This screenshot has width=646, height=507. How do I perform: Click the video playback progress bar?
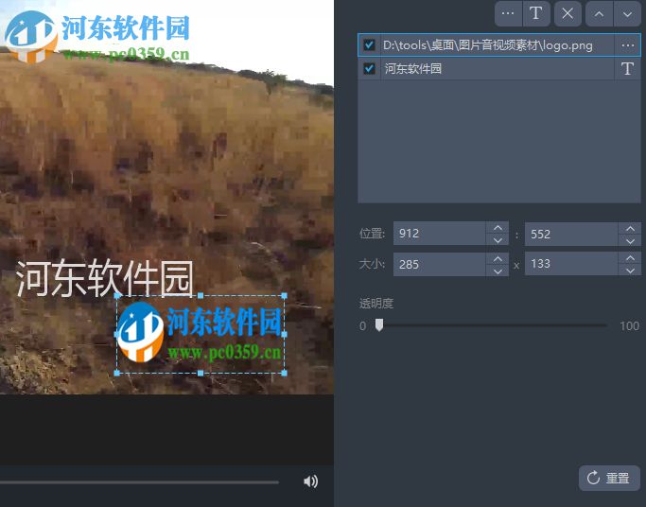(x=139, y=481)
